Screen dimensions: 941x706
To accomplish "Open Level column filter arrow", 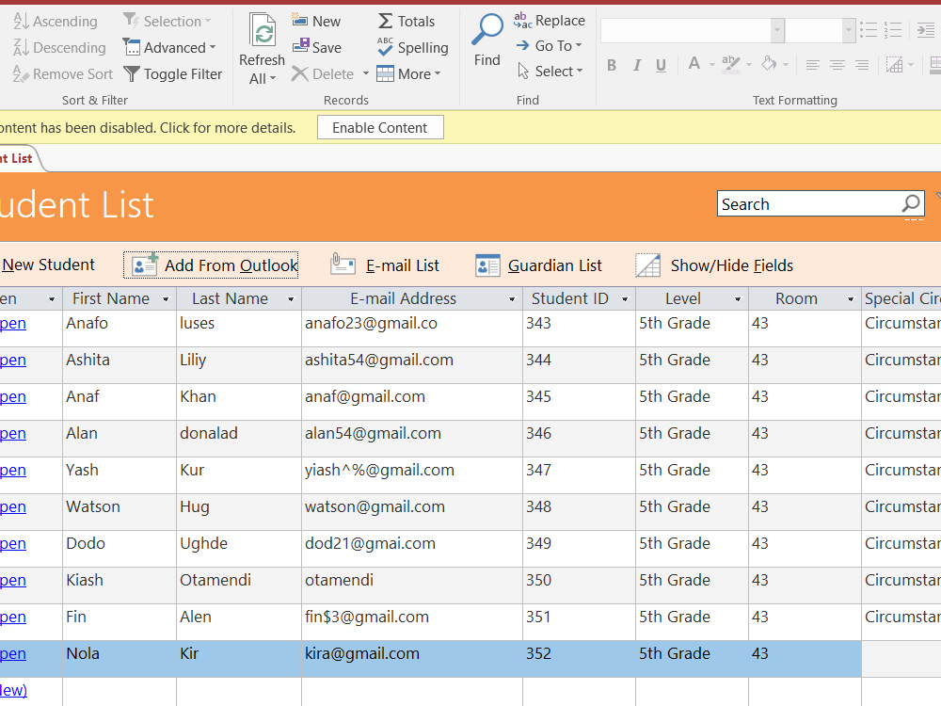I will pos(738,299).
